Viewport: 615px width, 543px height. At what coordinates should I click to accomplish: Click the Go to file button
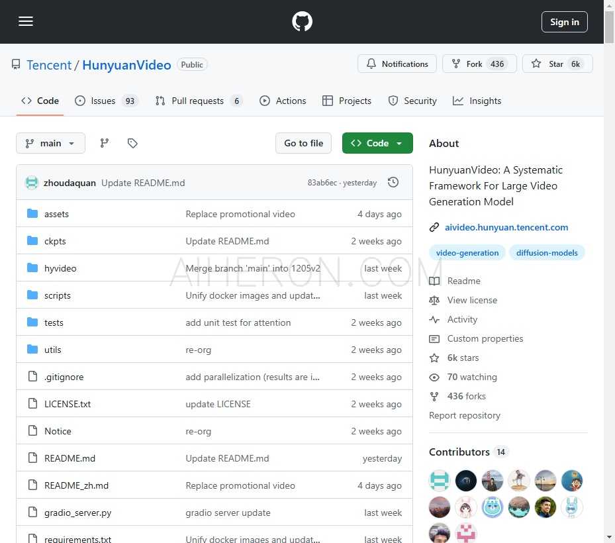click(304, 143)
